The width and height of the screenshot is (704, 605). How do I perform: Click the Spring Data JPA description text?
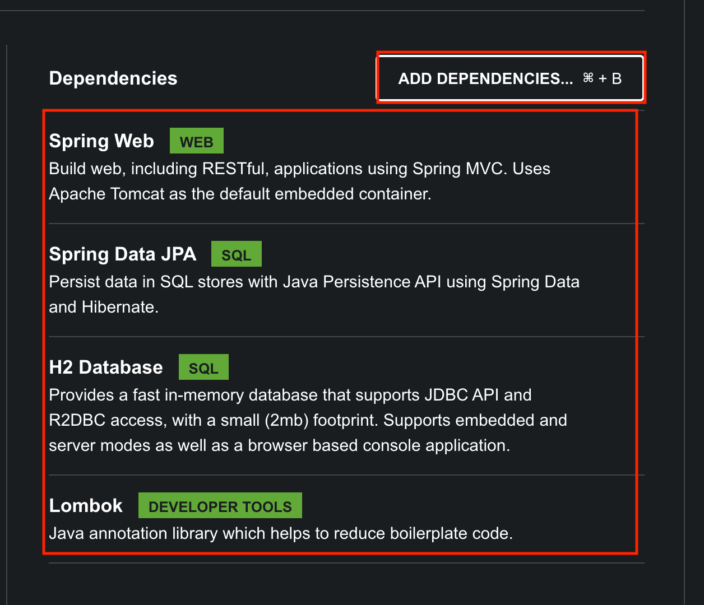(x=314, y=294)
